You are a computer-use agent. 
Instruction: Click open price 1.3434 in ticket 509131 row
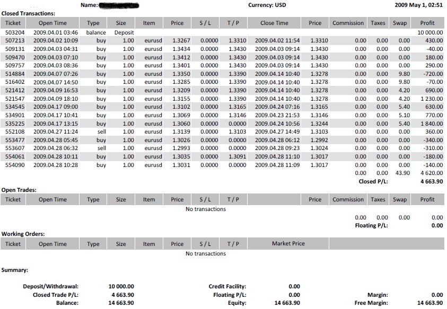181,49
